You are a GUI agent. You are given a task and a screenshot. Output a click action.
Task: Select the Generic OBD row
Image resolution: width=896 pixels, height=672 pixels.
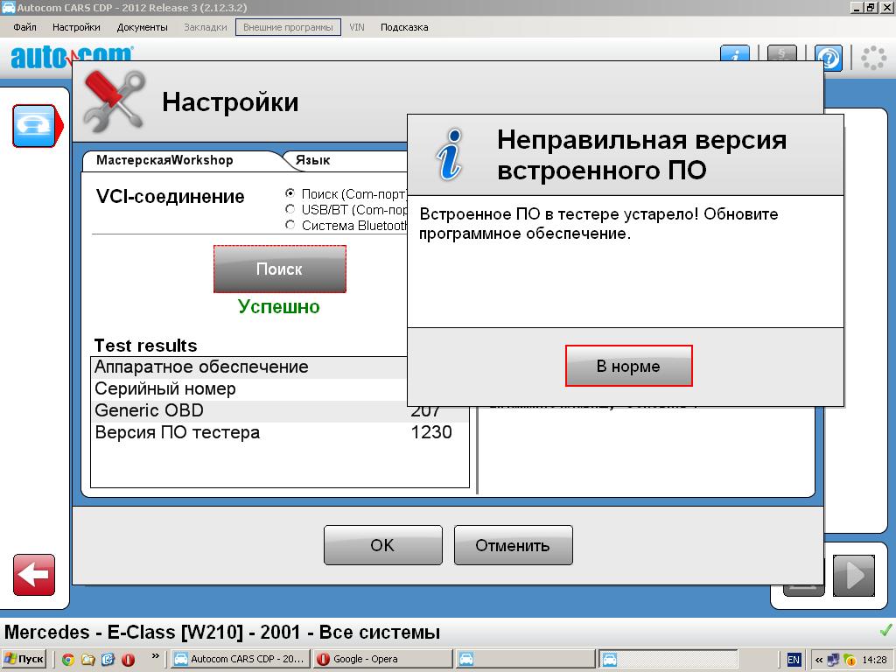pyautogui.click(x=279, y=411)
